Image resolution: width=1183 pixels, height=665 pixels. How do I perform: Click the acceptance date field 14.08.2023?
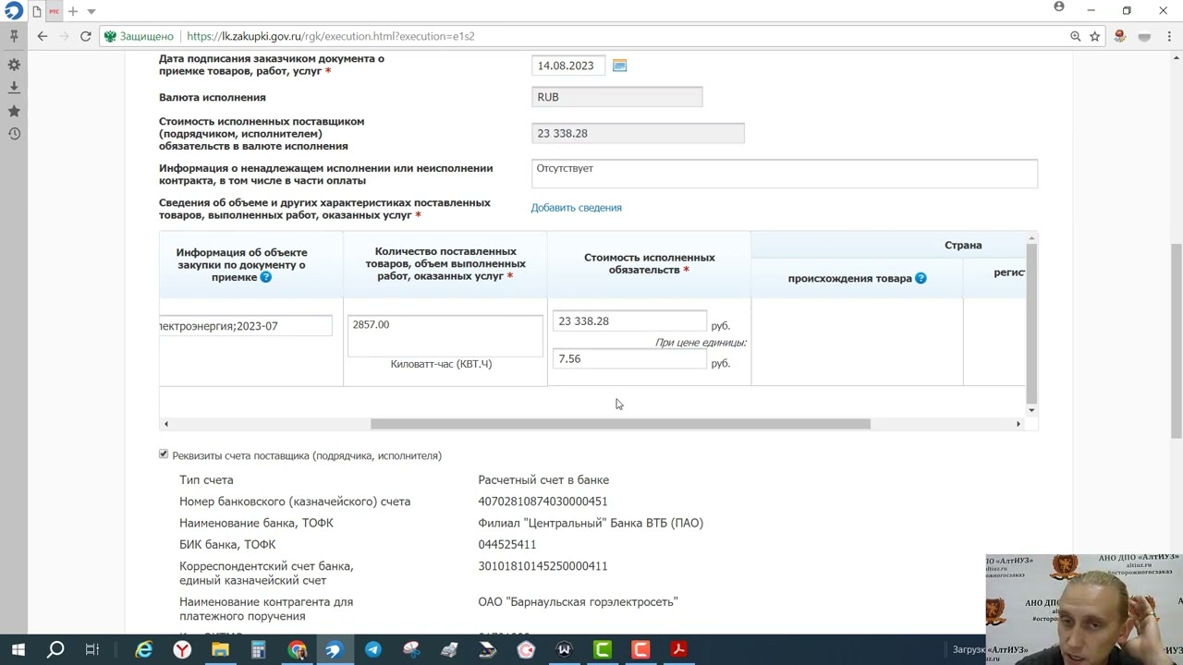[x=568, y=66]
